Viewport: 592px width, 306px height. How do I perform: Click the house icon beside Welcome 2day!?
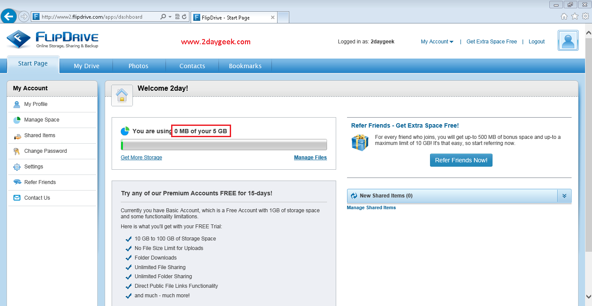coord(122,95)
